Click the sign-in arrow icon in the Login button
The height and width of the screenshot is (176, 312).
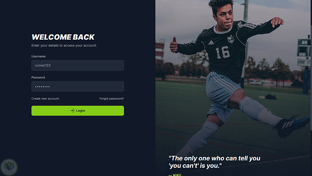click(72, 111)
